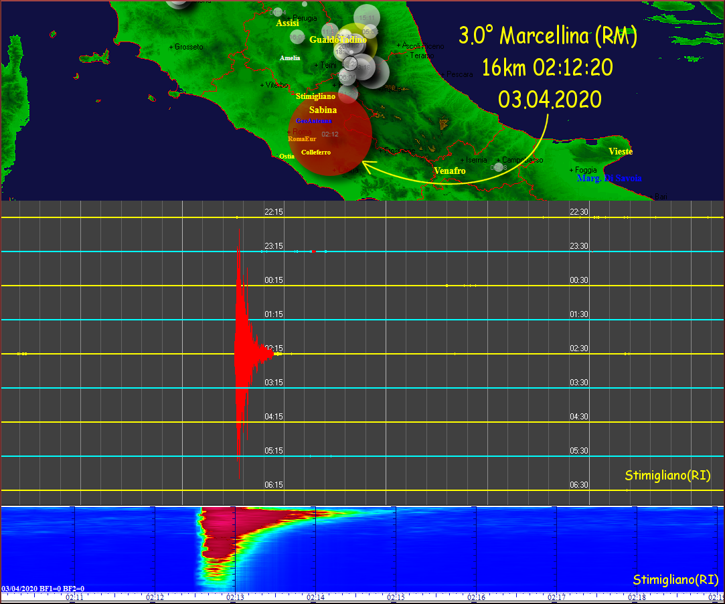Viewport: 725px width, 604px height.
Task: Click the Colleferro station label
Action: (x=315, y=153)
